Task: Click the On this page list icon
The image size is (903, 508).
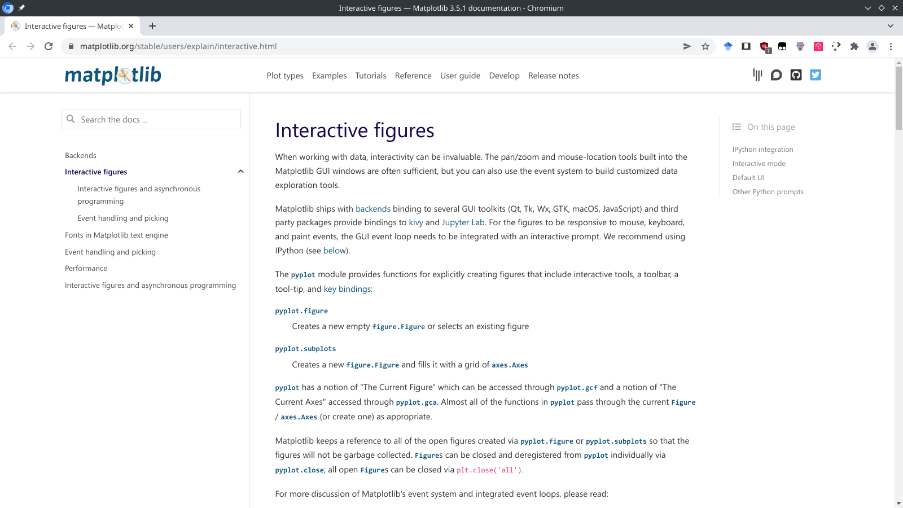Action: pyautogui.click(x=737, y=127)
